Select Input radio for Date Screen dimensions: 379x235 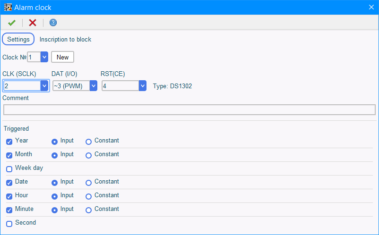pos(54,183)
